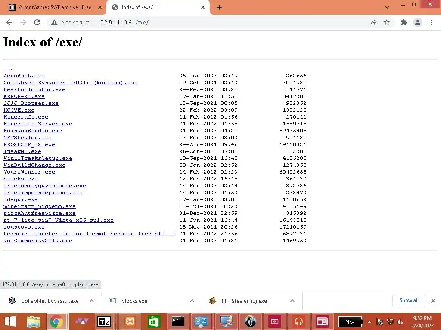The width and height of the screenshot is (441, 330).
Task: Open the Windows Start button
Action: coord(10,321)
